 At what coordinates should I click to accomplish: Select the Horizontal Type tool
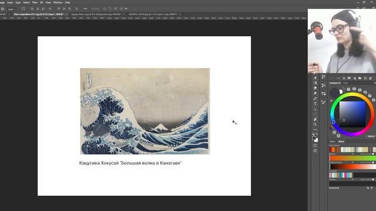tap(315, 104)
